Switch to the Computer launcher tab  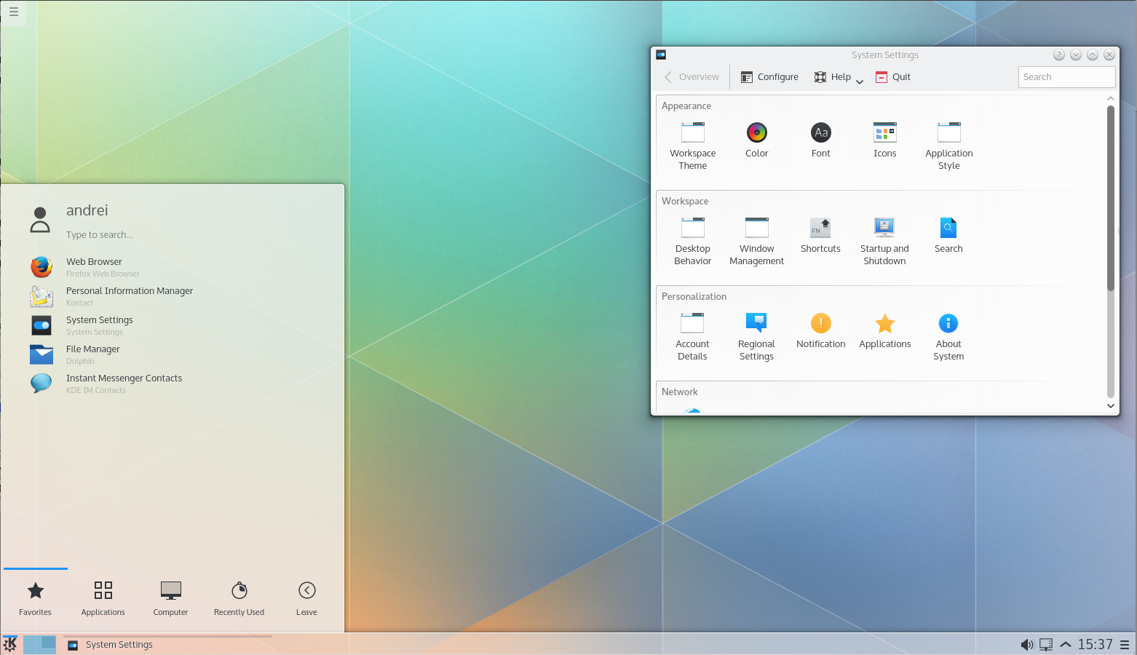(x=171, y=598)
